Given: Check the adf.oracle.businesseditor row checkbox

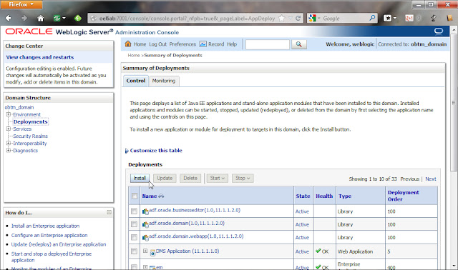Looking at the screenshot, I should pos(134,211).
